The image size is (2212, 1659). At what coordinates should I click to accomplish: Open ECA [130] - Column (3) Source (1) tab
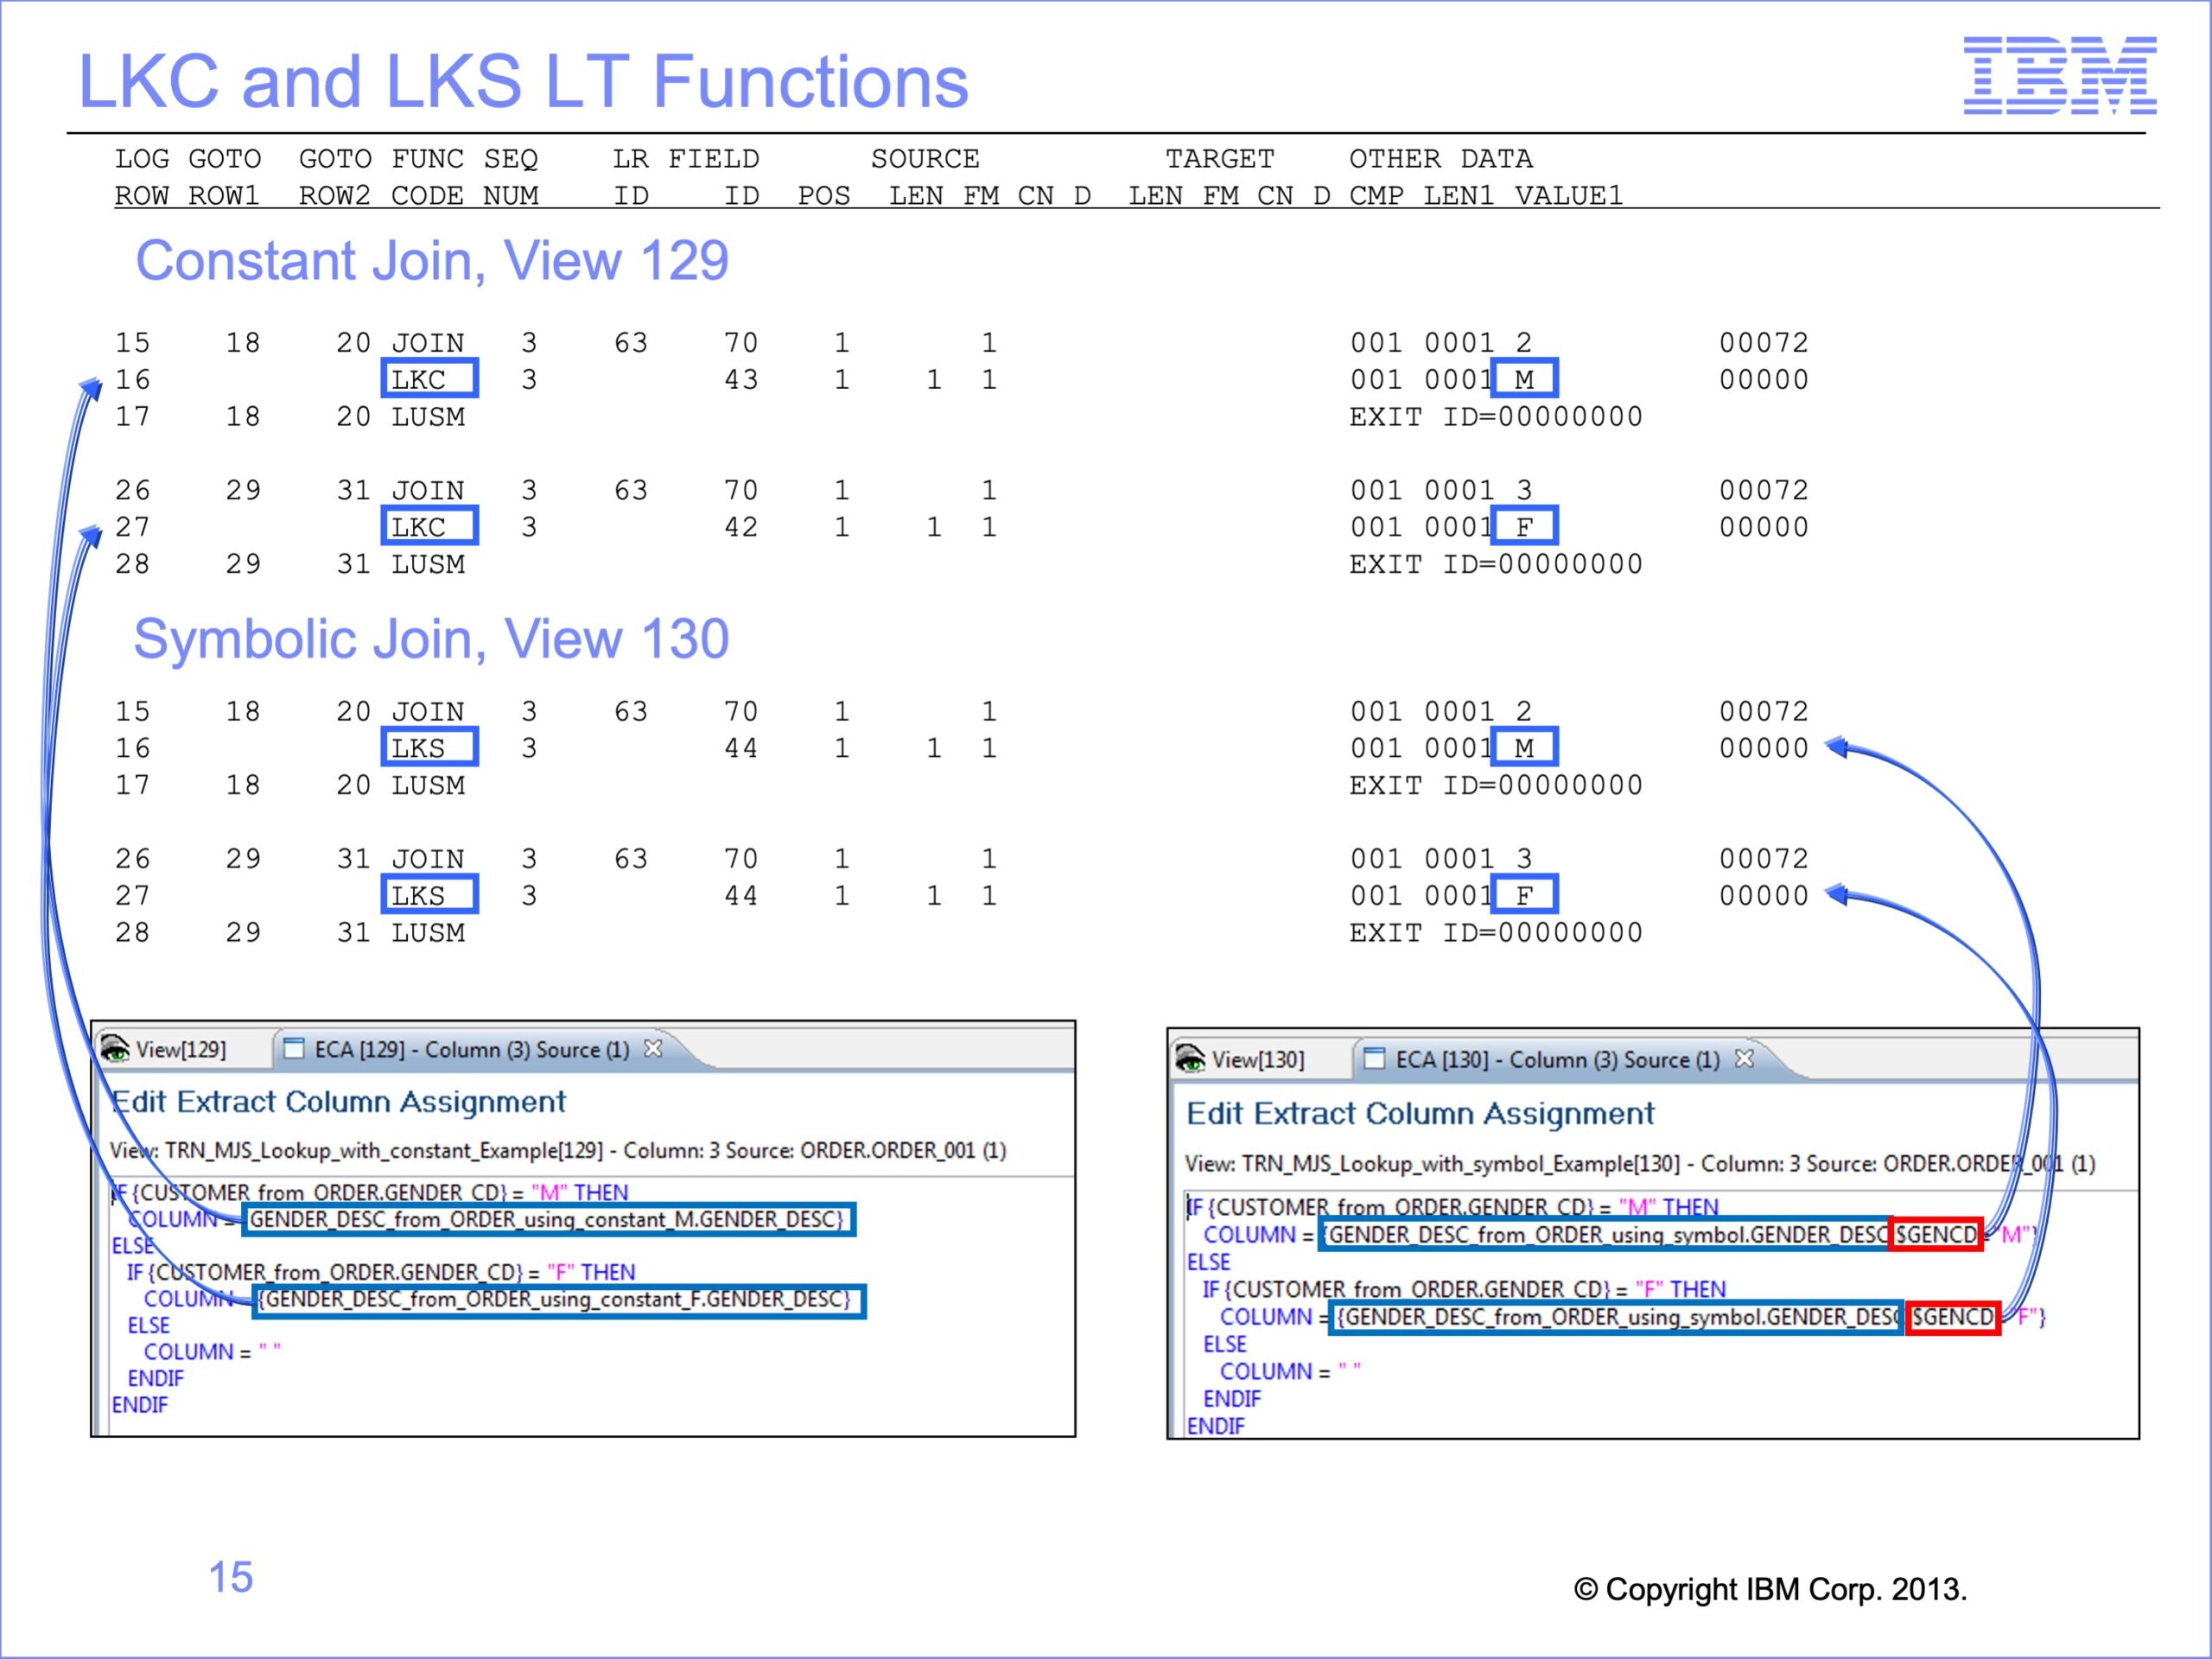(1558, 1059)
